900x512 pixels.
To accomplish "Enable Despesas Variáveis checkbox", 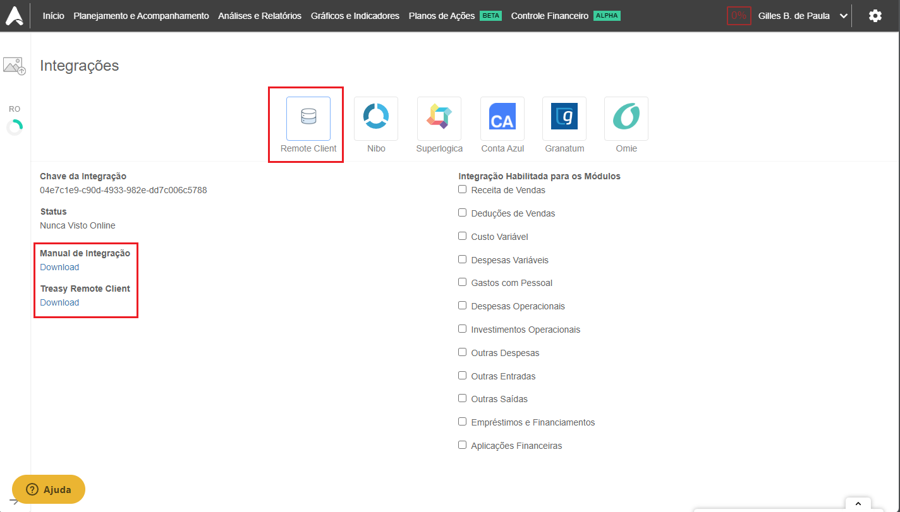I will 463,259.
